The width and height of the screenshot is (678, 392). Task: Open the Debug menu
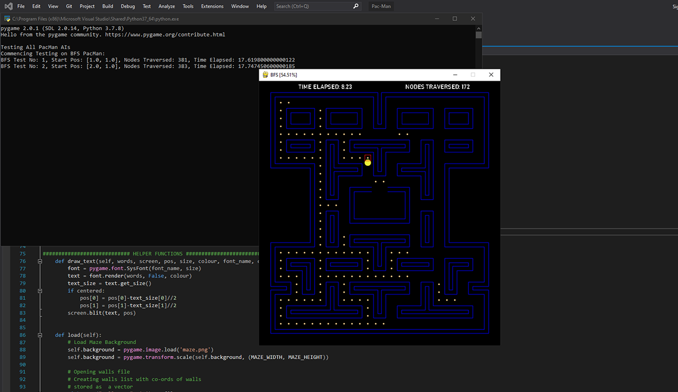[x=128, y=6]
